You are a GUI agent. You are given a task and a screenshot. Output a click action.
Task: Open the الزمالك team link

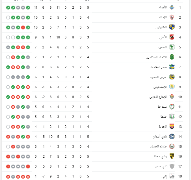point(162,17)
